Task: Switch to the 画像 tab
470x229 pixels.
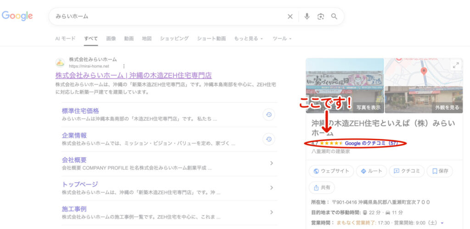Action: pos(111,38)
